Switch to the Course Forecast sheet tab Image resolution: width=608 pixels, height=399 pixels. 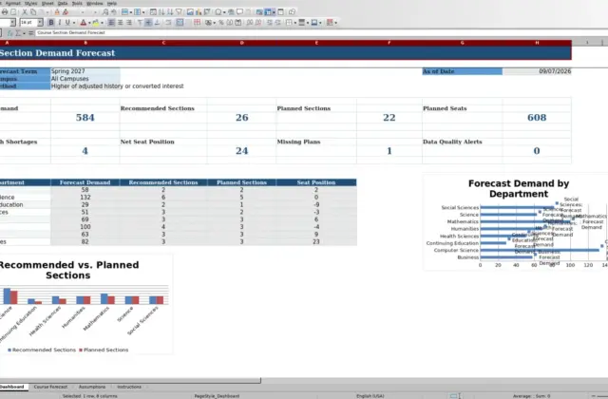pos(50,387)
